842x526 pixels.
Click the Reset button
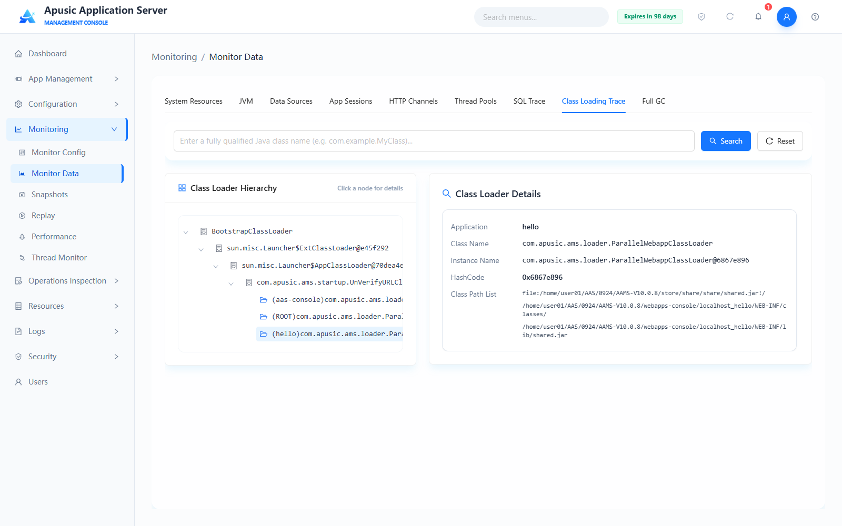pyautogui.click(x=780, y=141)
